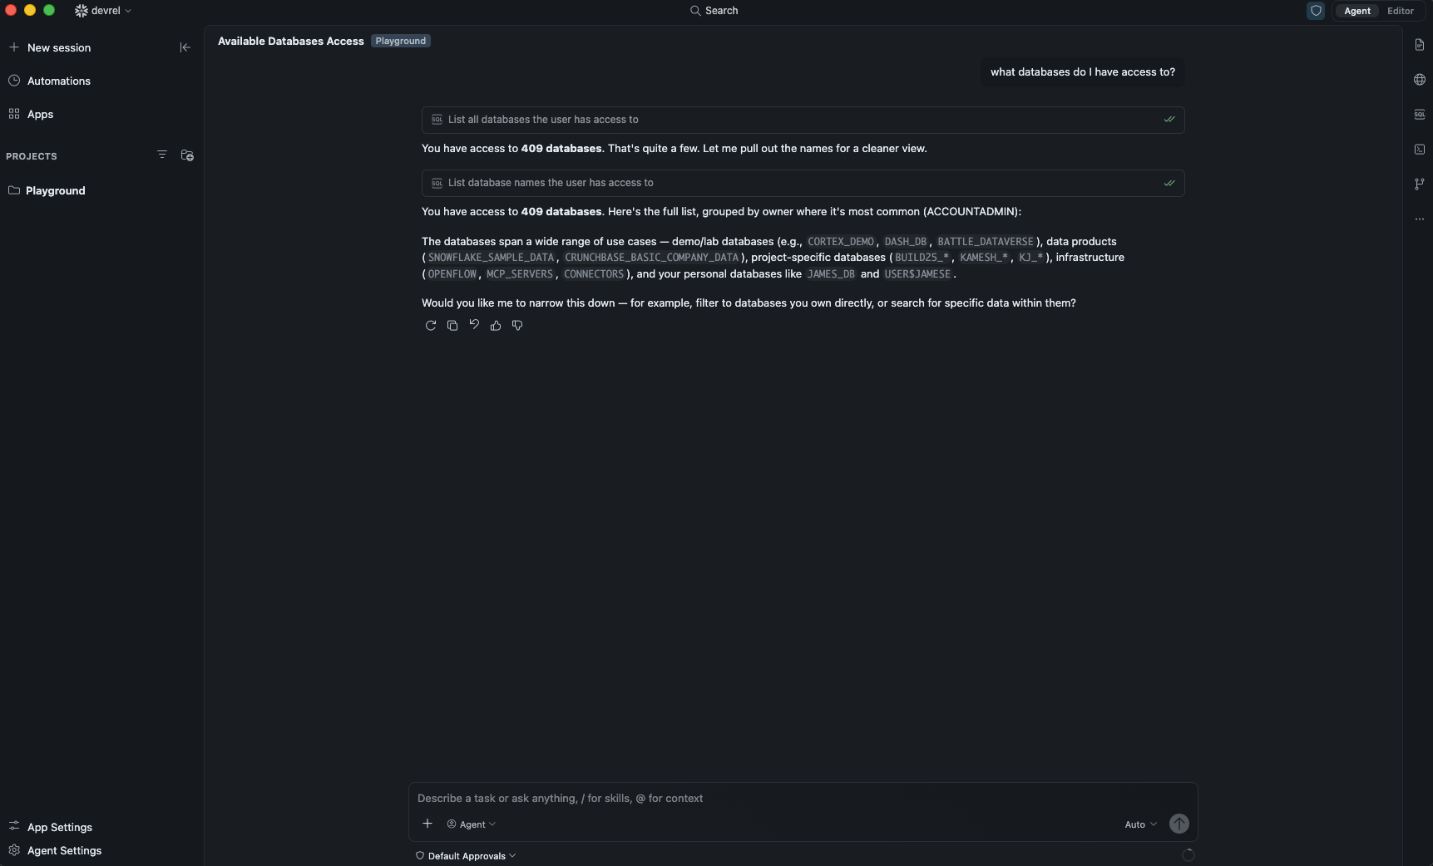Click the JAMES_DB code tag
This screenshot has height=866, width=1433.
831,274
